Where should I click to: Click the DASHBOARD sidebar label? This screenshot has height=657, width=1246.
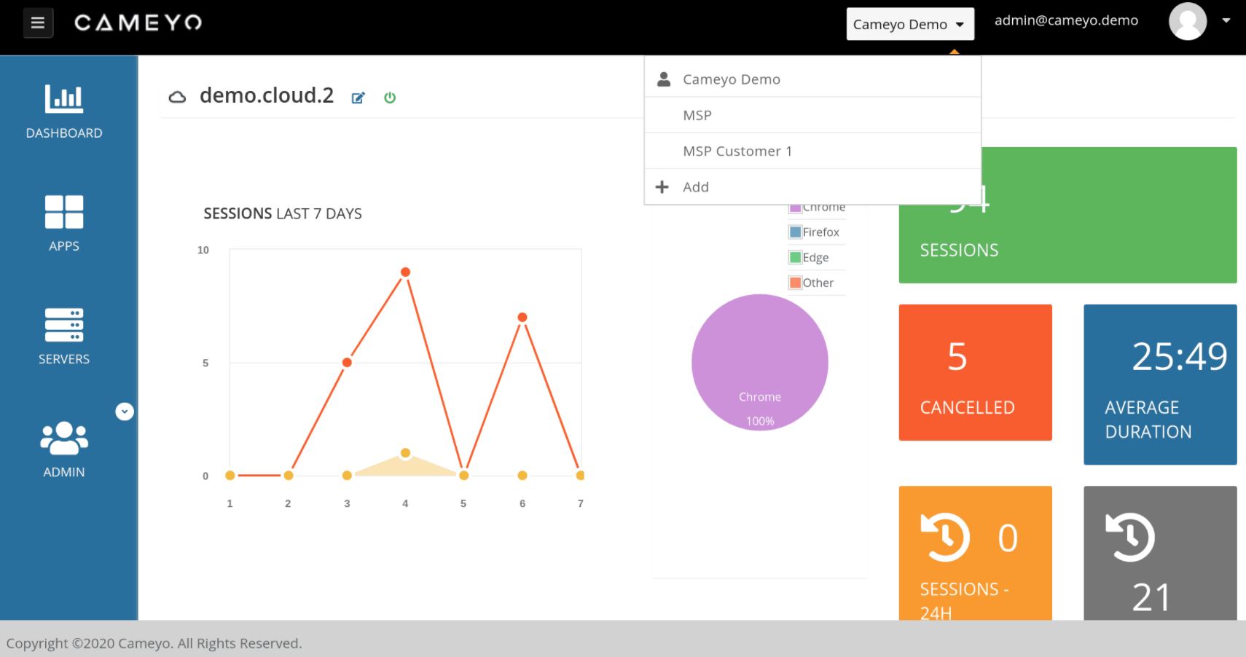64,133
